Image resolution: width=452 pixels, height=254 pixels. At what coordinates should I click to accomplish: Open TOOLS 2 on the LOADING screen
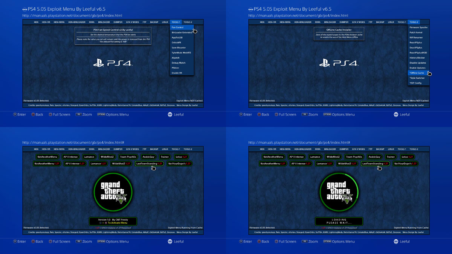[414, 149]
